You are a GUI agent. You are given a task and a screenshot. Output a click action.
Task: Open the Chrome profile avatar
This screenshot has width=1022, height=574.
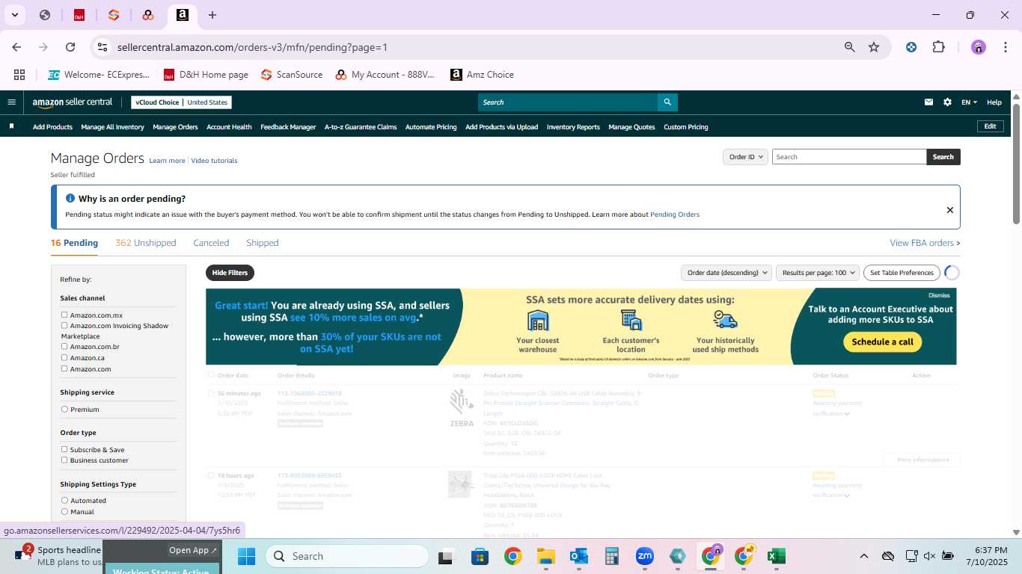click(x=979, y=47)
